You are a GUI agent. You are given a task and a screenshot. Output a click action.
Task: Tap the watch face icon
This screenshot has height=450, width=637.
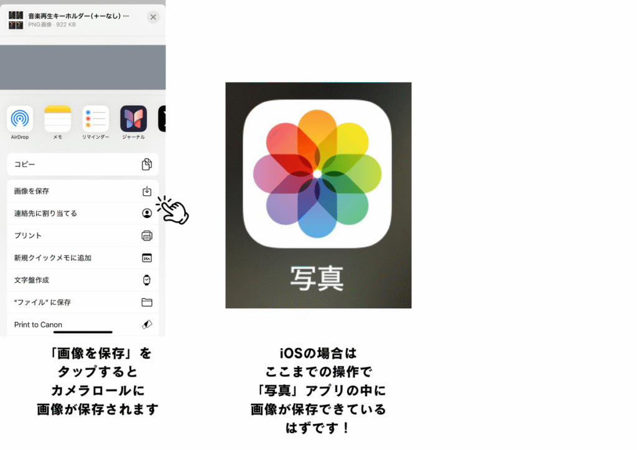147,280
